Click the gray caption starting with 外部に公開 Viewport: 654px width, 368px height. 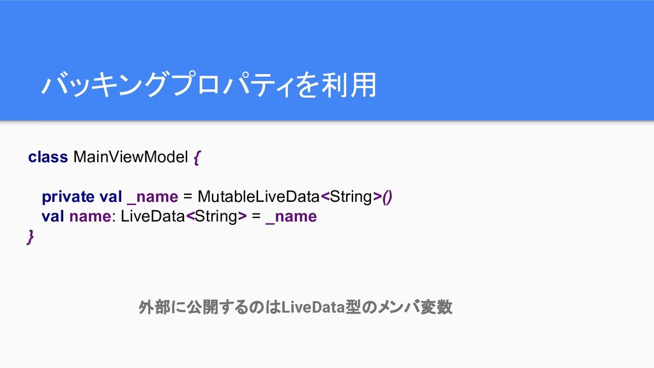(x=295, y=307)
